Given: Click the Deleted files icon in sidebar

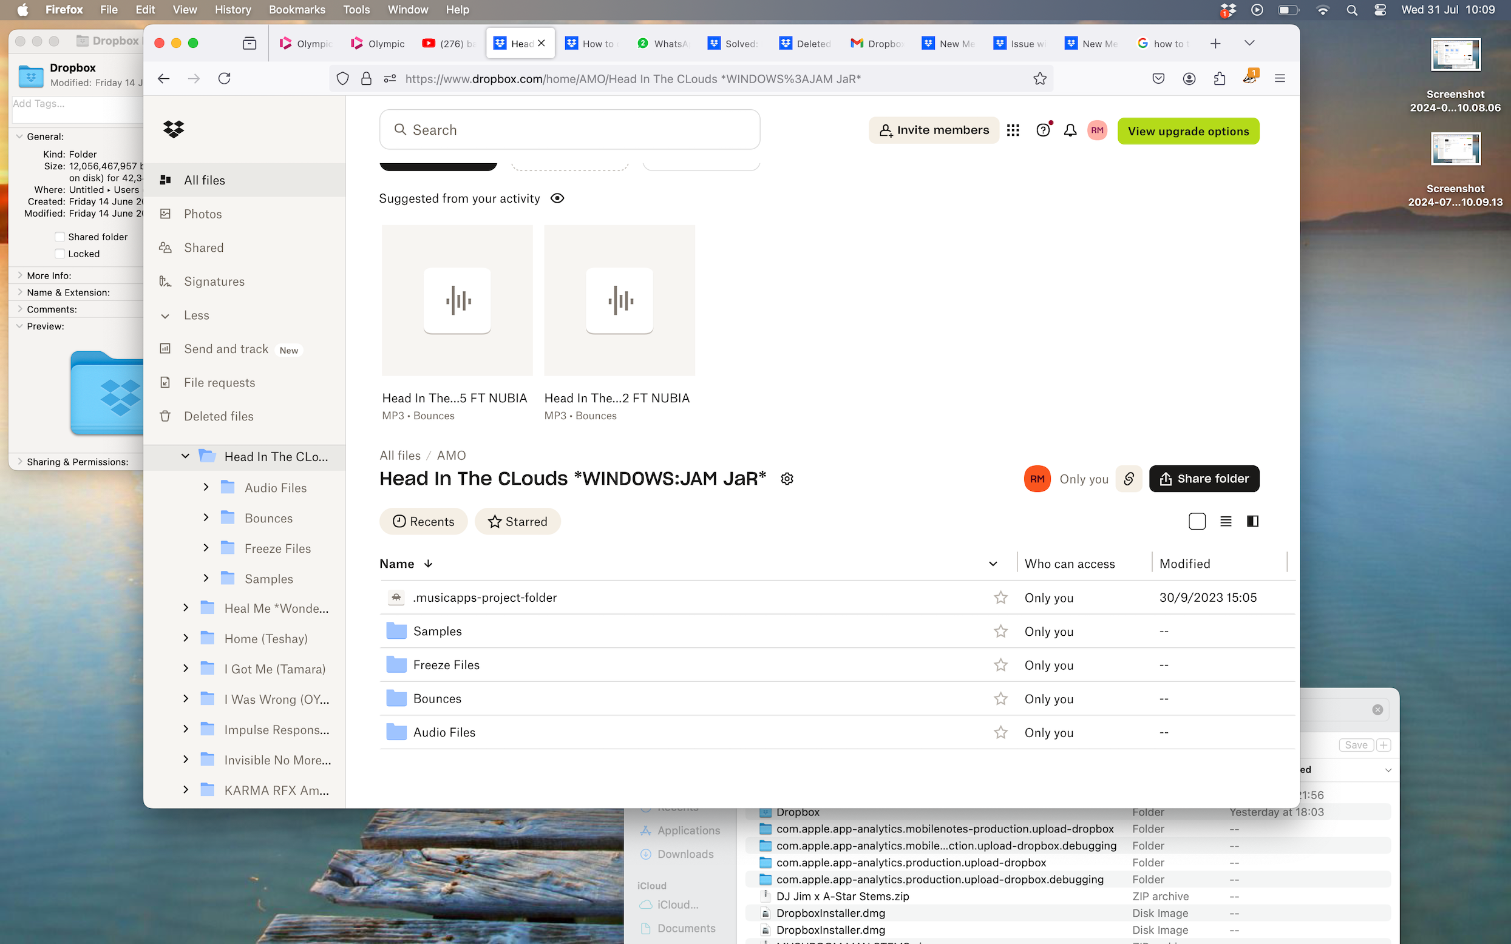Looking at the screenshot, I should pyautogui.click(x=166, y=417).
